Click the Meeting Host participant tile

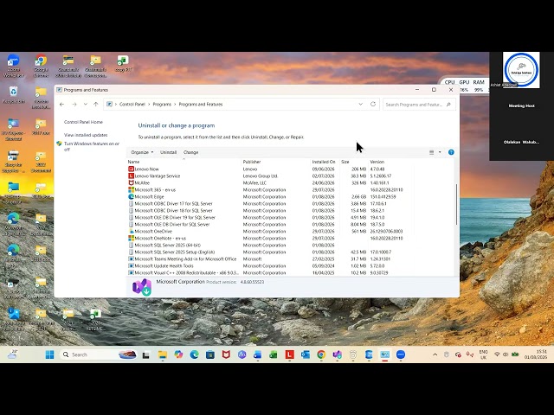pos(521,105)
